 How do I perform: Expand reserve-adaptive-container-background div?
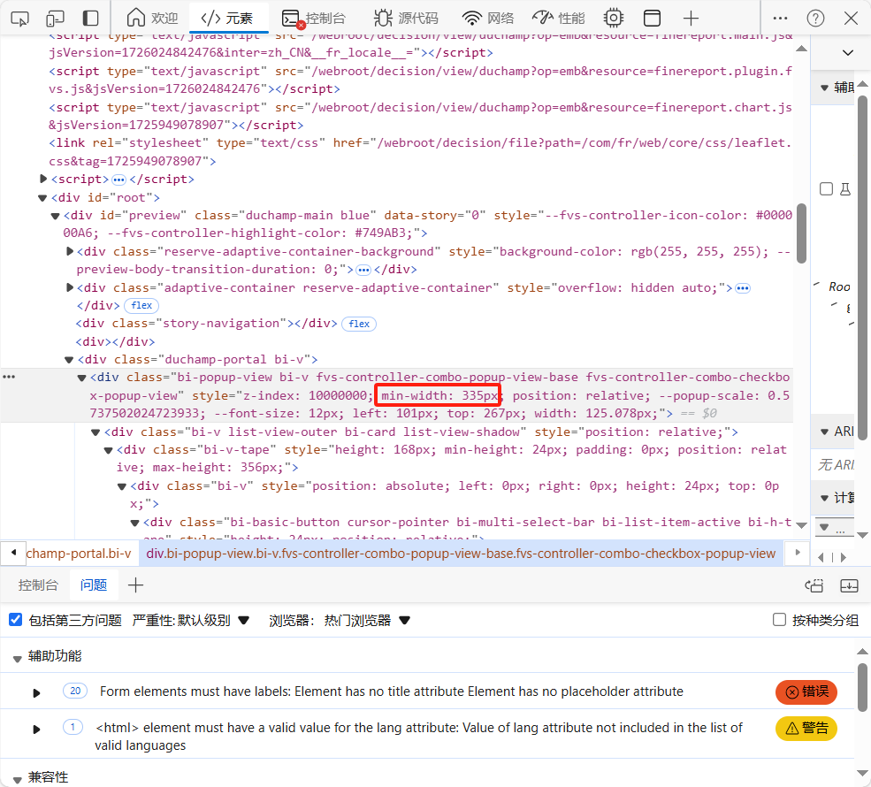pyautogui.click(x=70, y=252)
